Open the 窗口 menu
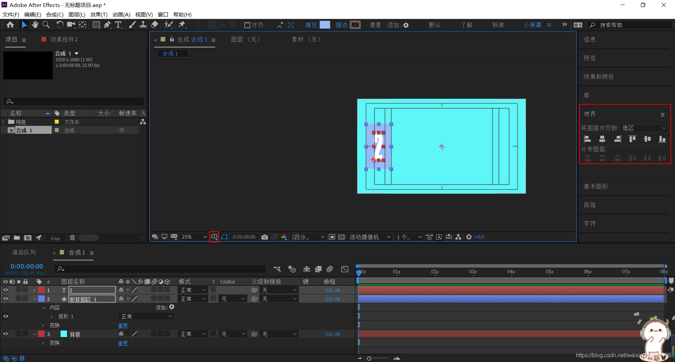Viewport: 675px width, 362px height. point(163,14)
